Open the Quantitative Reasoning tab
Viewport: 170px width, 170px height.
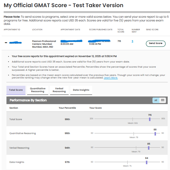38,90
